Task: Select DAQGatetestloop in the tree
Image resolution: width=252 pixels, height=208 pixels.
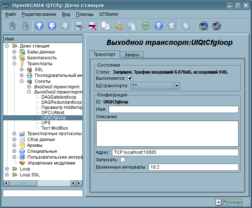Action: 59,97
